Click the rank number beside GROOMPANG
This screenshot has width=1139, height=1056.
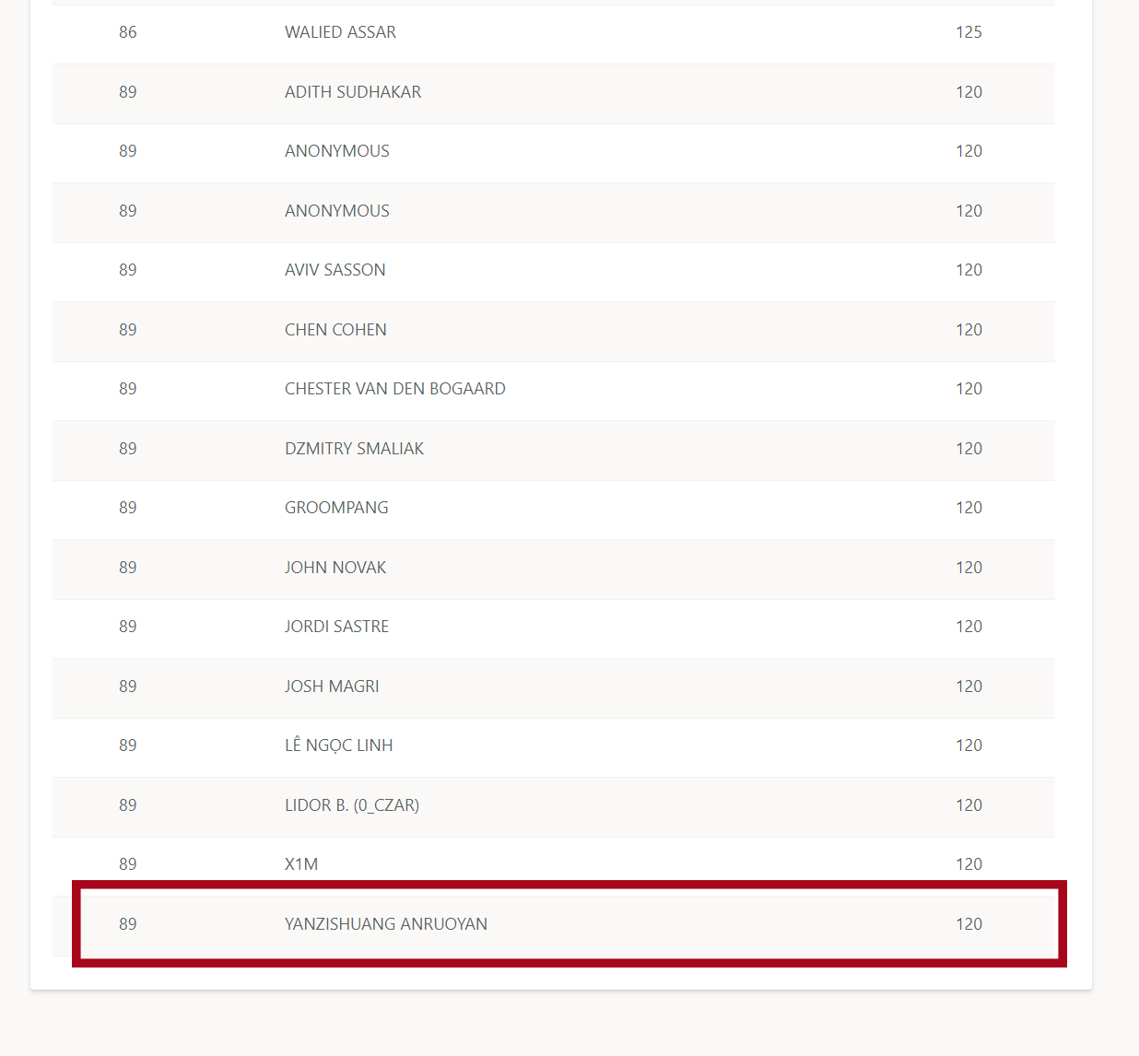click(128, 508)
